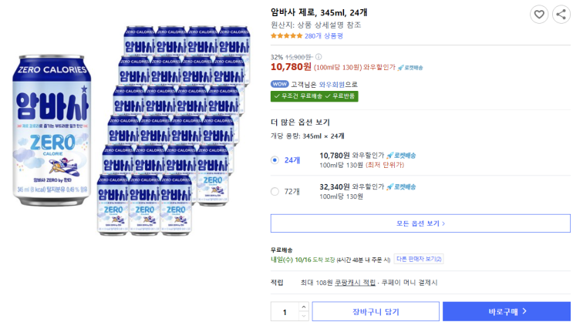Click the 쿠팡캐시 적립 link
The width and height of the screenshot is (573, 322).
(x=356, y=283)
